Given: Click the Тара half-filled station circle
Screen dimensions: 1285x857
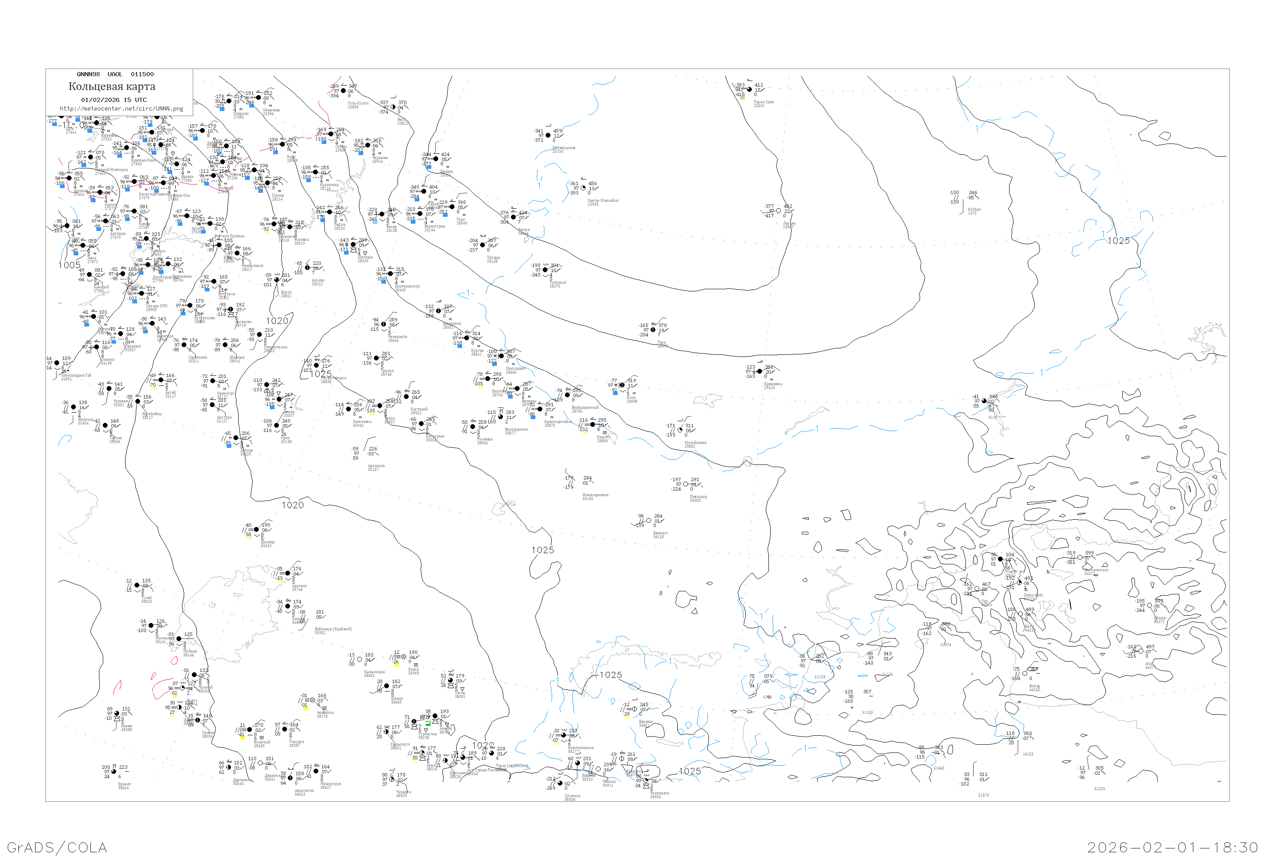Looking at the screenshot, I should 653,330.
